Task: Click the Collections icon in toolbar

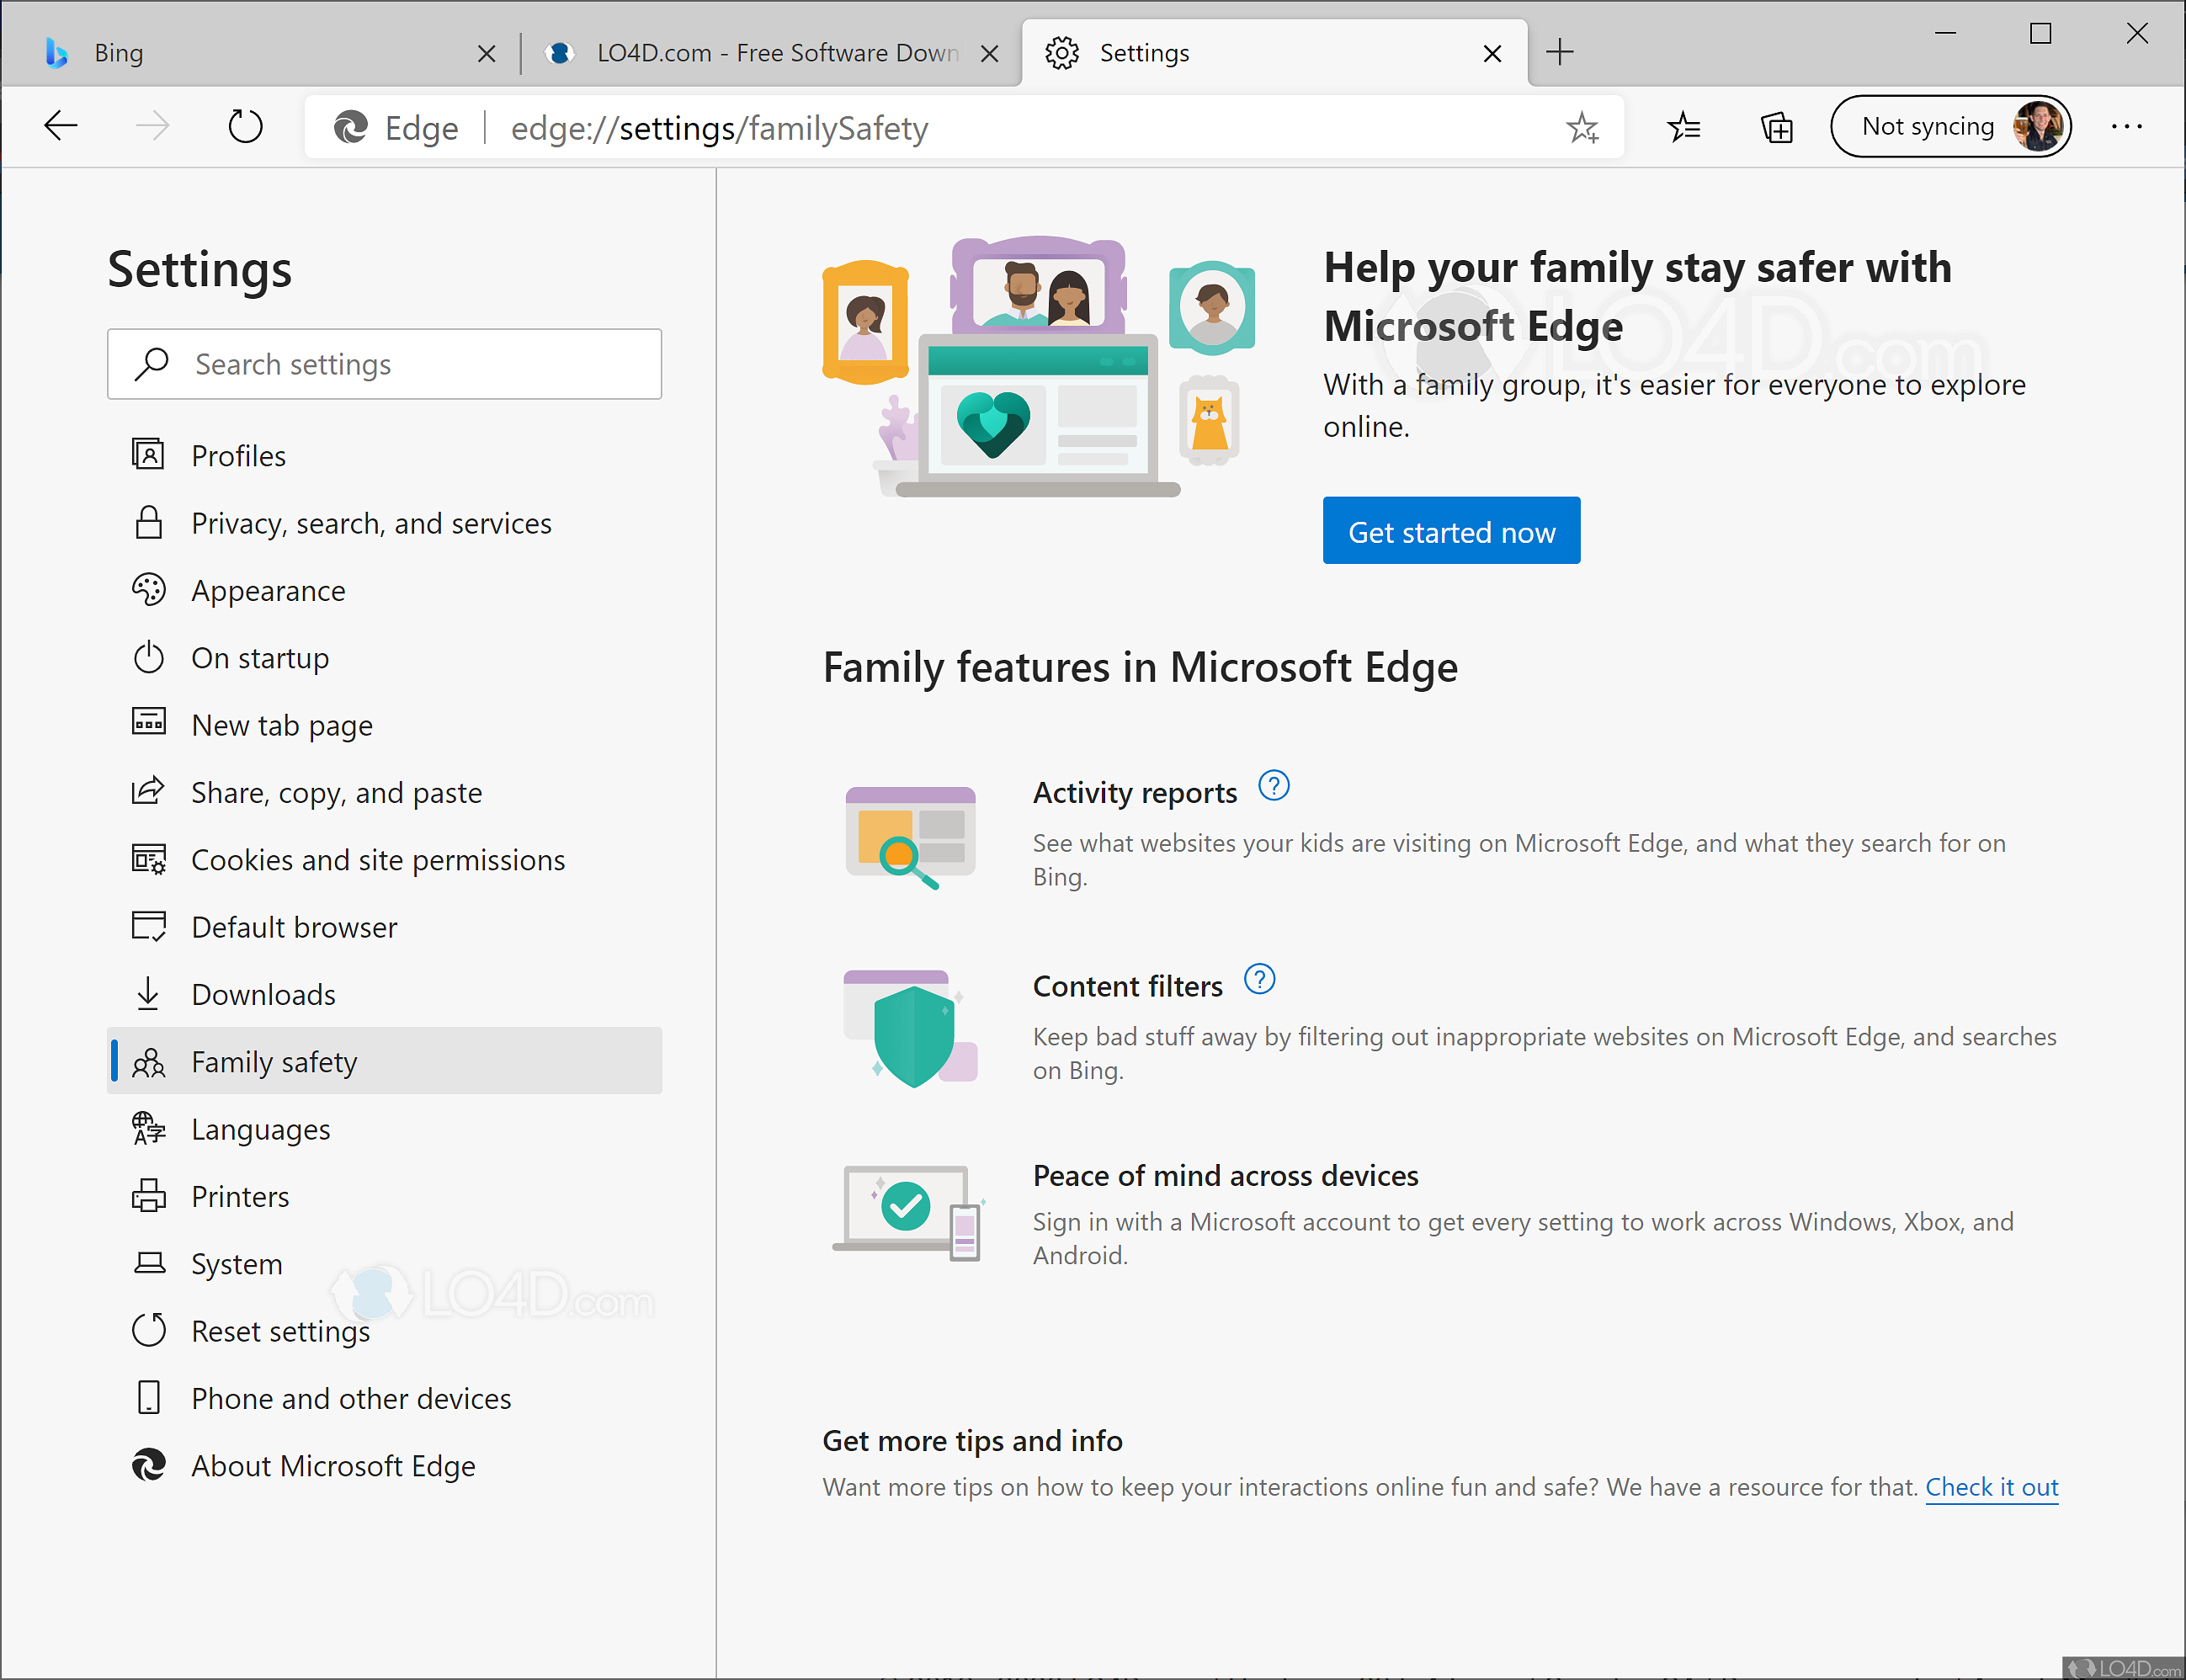Action: 1775,126
